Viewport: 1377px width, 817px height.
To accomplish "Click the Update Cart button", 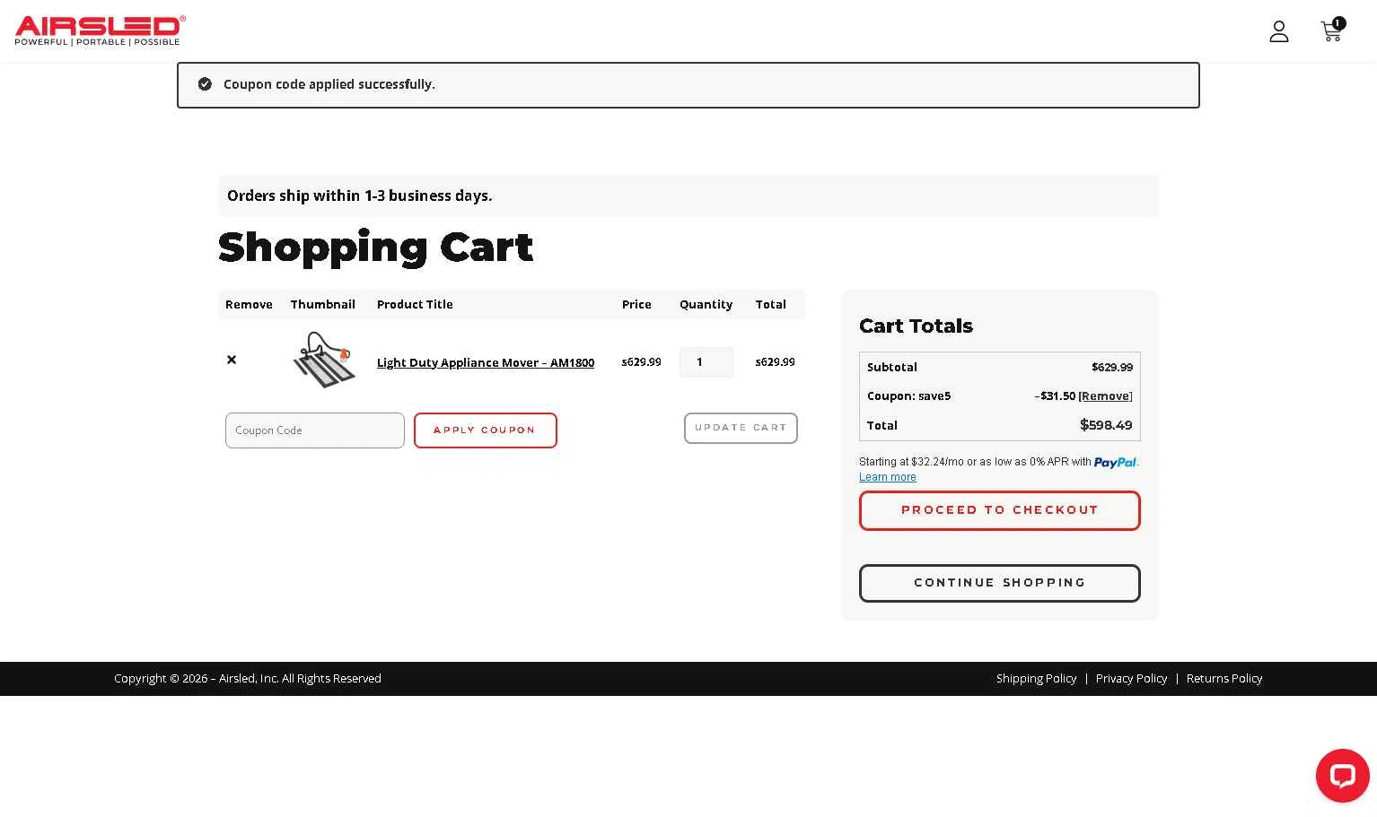I will pyautogui.click(x=741, y=428).
